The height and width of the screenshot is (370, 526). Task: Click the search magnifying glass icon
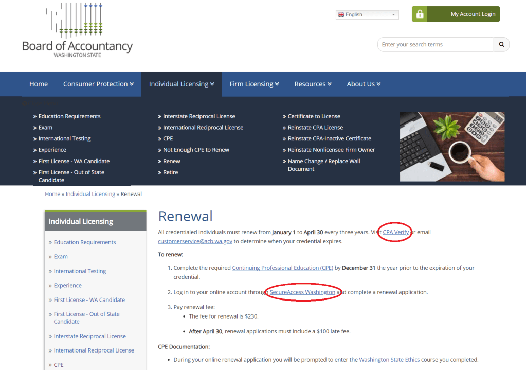501,45
